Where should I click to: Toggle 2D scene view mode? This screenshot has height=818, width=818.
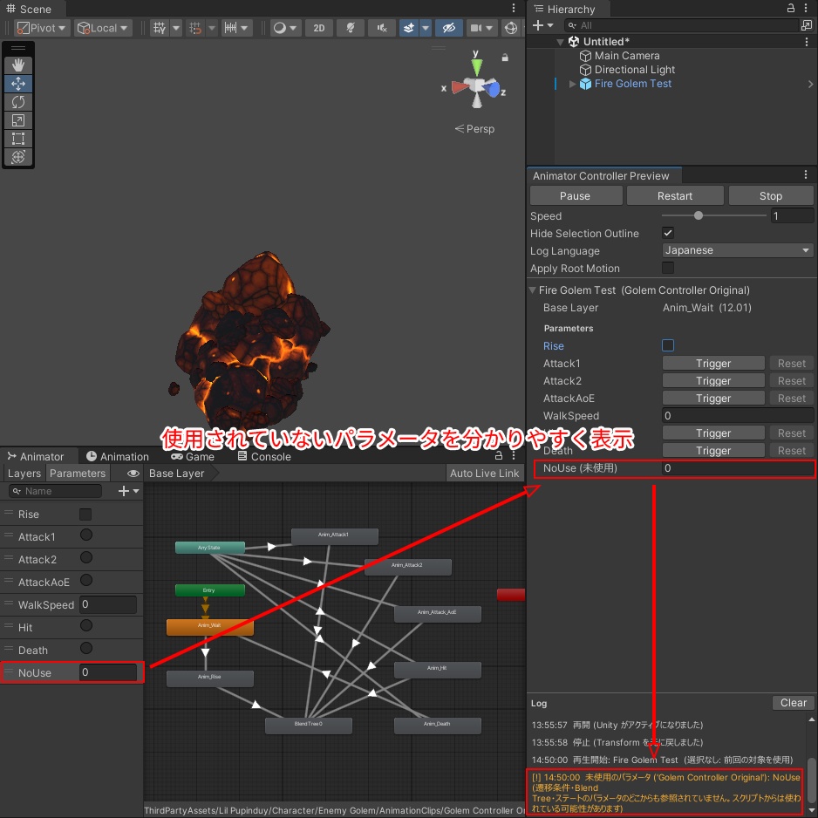tap(319, 28)
